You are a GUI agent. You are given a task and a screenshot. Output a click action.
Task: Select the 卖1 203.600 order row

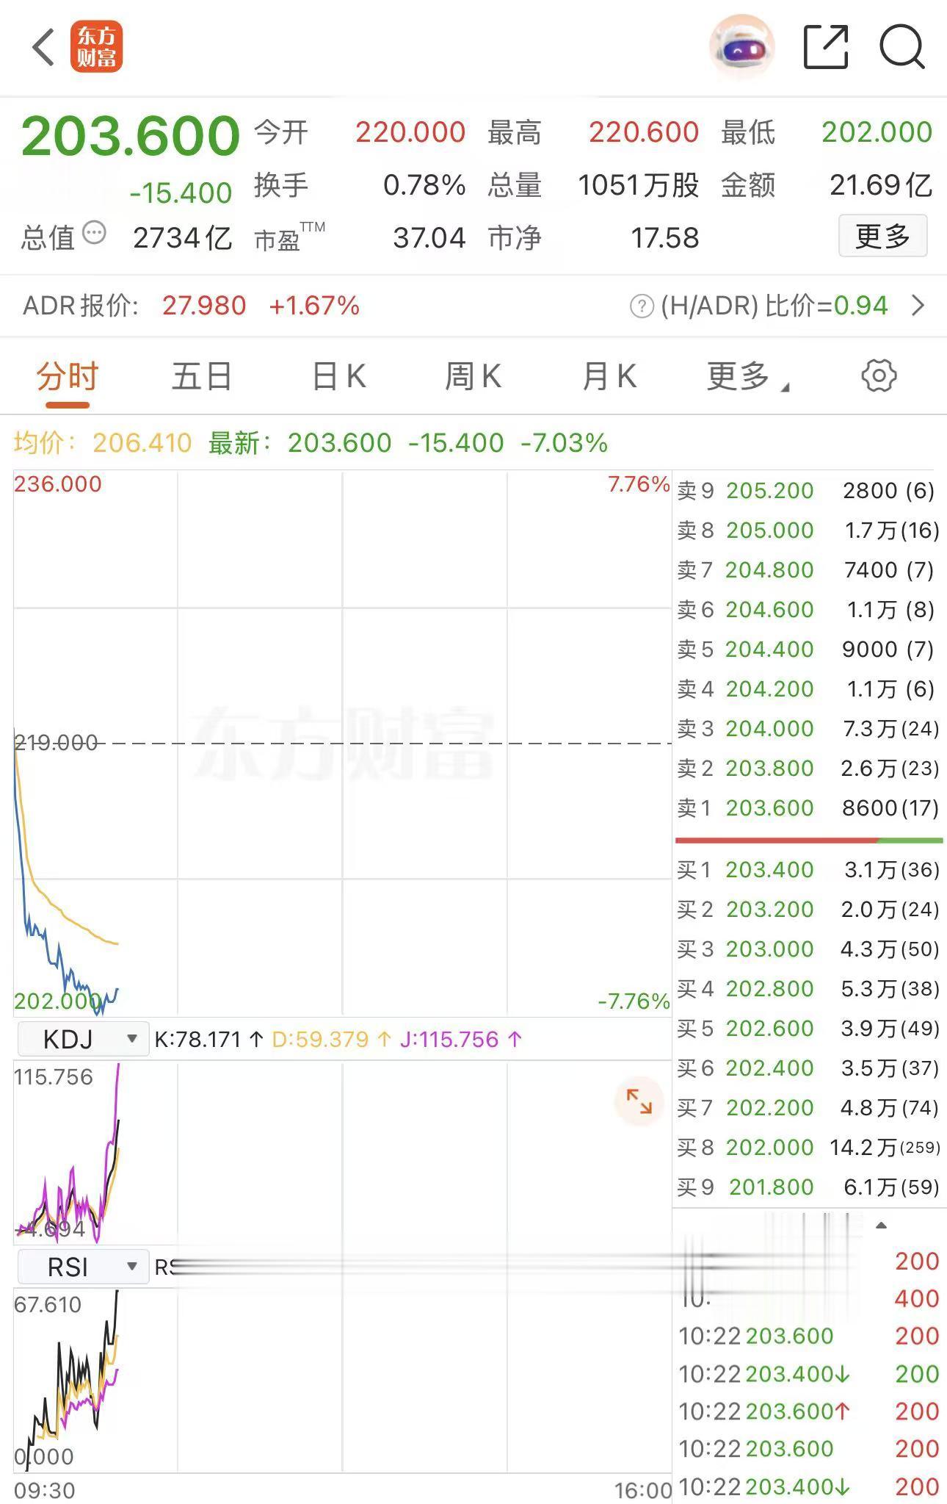(808, 807)
